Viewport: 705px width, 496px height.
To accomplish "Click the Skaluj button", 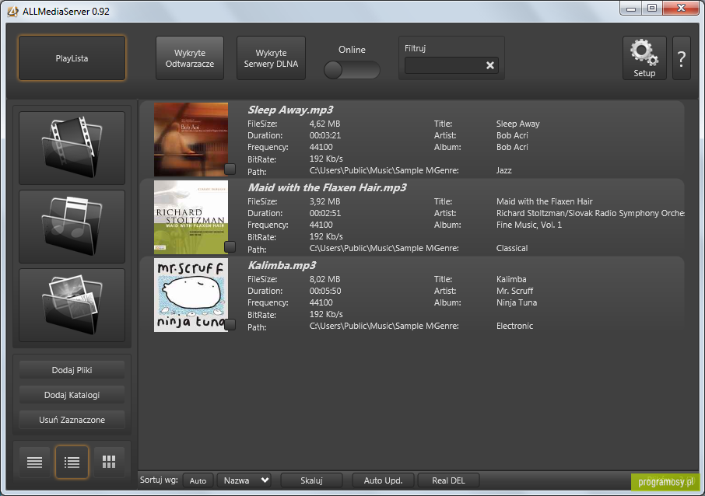I will click(311, 480).
